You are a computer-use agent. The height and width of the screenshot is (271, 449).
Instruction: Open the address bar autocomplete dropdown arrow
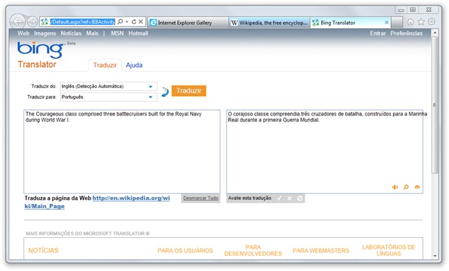pyautogui.click(x=127, y=21)
